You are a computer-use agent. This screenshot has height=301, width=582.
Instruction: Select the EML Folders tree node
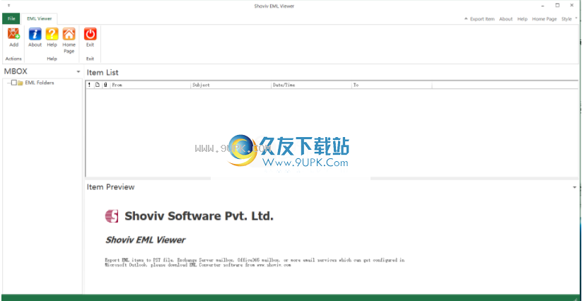point(40,83)
